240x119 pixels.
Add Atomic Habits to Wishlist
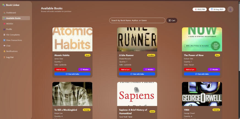(x=84, y=70)
